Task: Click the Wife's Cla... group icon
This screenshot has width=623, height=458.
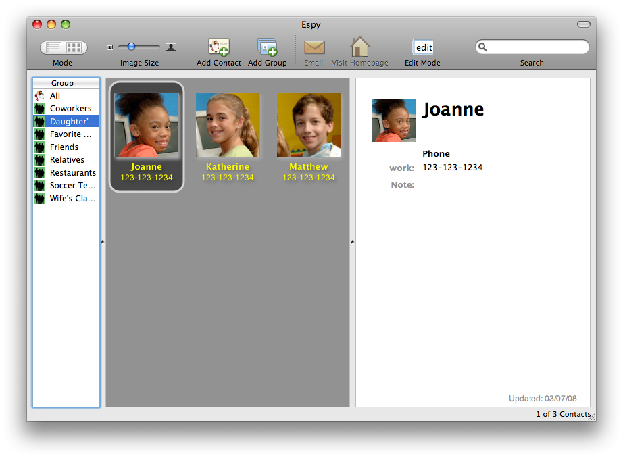Action: click(x=40, y=198)
